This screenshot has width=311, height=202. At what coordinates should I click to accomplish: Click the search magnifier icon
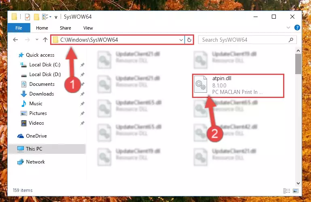tap(291, 40)
